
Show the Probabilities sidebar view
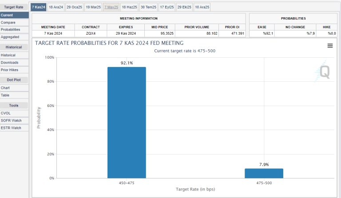click(10, 29)
